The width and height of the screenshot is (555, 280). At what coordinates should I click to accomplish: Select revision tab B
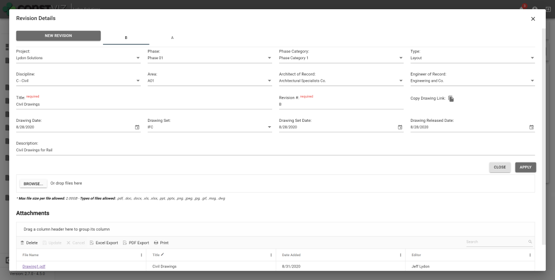click(126, 38)
